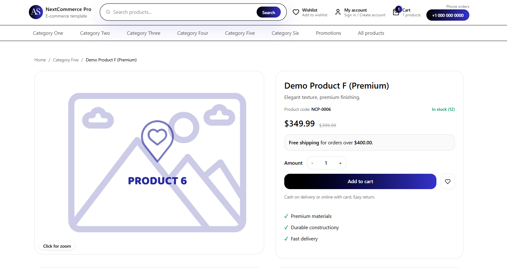Click the green In stock indicator
This screenshot has height=268, width=507.
[443, 109]
